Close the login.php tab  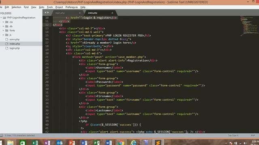point(80,13)
